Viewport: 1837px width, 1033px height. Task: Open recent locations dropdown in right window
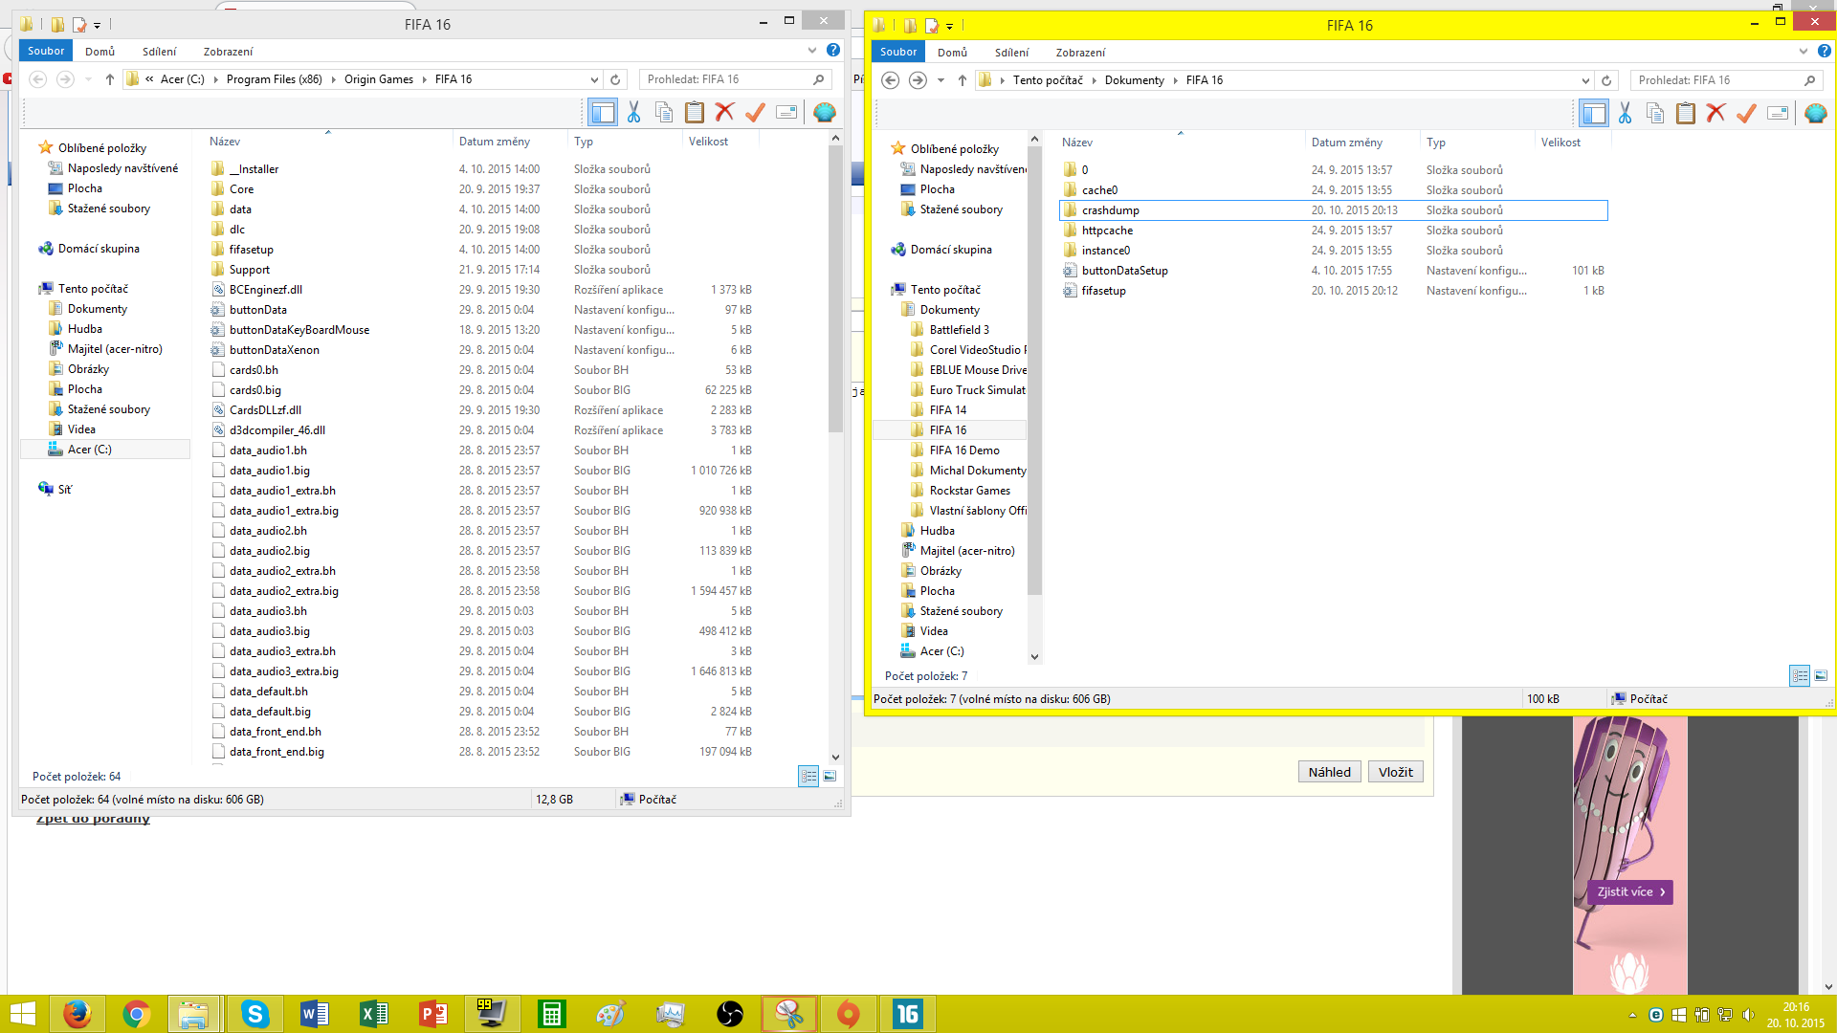pos(941,80)
